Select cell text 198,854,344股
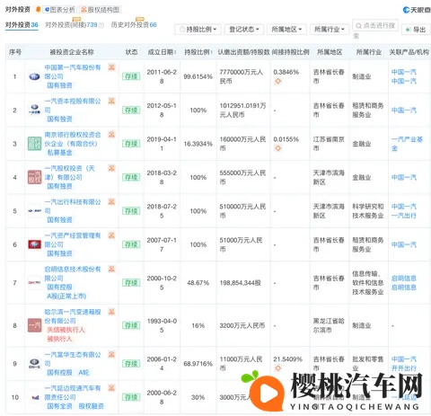The height and width of the screenshot is (416, 431). [240, 283]
